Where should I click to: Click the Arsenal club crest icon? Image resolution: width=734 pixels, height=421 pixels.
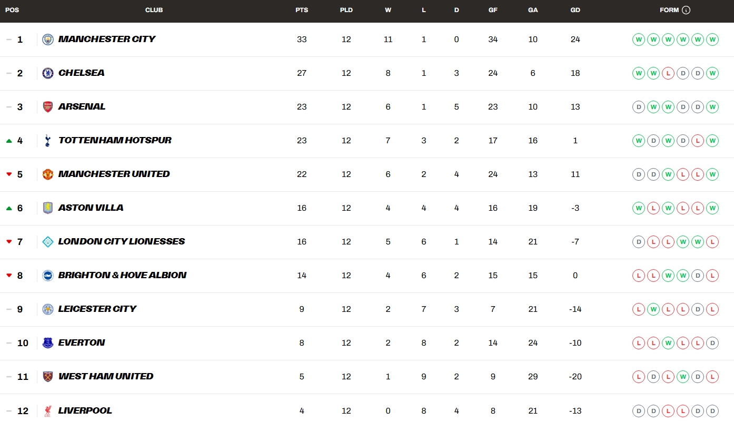coord(48,107)
